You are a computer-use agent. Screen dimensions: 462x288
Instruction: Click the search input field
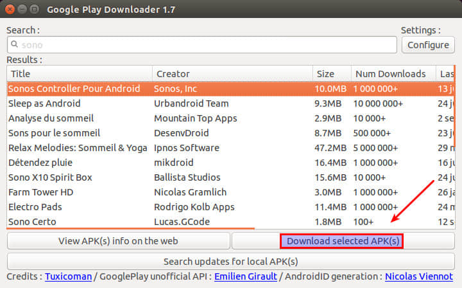pyautogui.click(x=202, y=45)
